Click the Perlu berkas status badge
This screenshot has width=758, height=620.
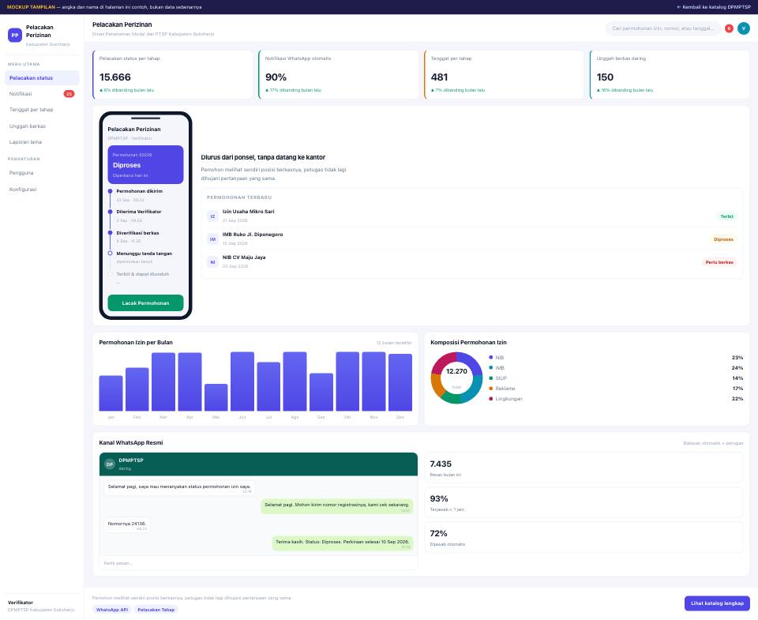[719, 262]
